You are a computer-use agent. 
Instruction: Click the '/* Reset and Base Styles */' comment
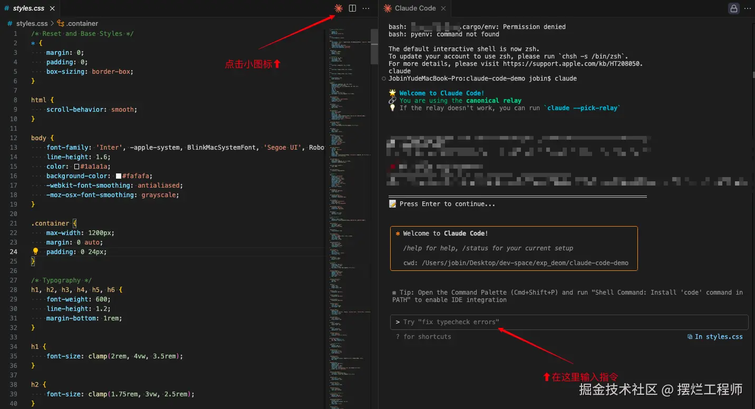[x=82, y=34]
